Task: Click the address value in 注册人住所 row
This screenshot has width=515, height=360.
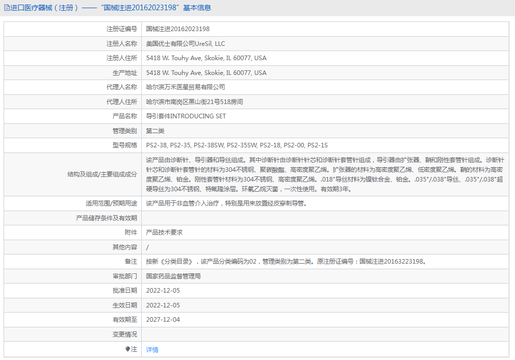Action: tap(207, 58)
